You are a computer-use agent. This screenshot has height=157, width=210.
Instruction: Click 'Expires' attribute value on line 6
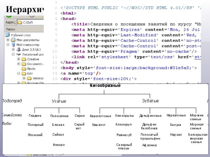130,30
